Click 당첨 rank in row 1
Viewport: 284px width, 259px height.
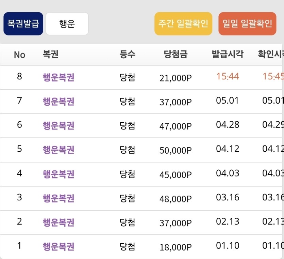point(127,246)
